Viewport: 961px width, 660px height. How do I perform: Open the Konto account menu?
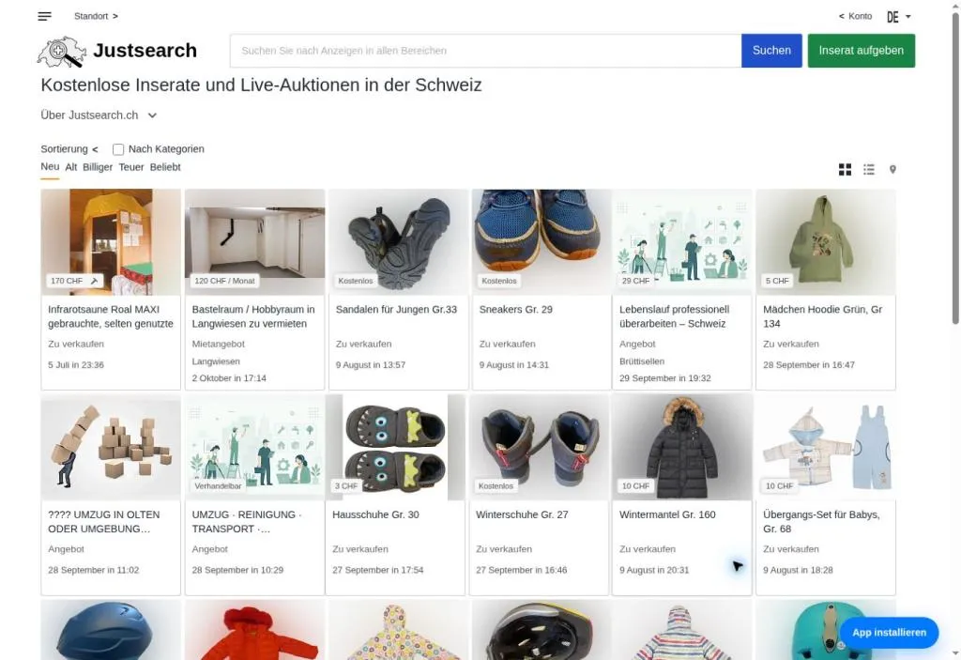(x=855, y=16)
